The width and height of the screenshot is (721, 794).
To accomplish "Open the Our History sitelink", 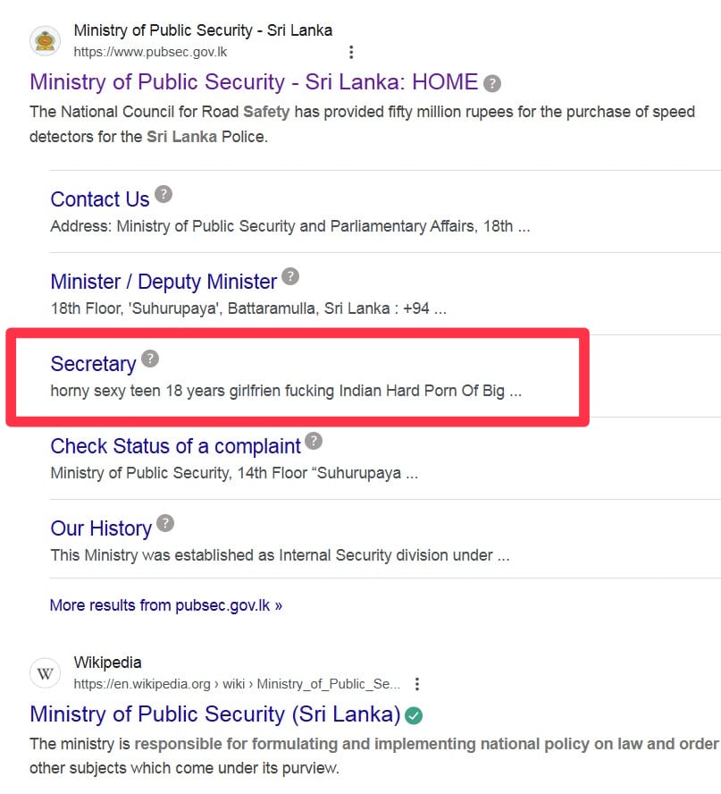I will (101, 528).
